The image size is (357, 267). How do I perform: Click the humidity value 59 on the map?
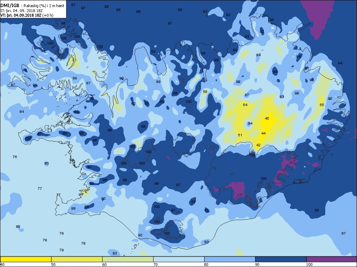205,91
